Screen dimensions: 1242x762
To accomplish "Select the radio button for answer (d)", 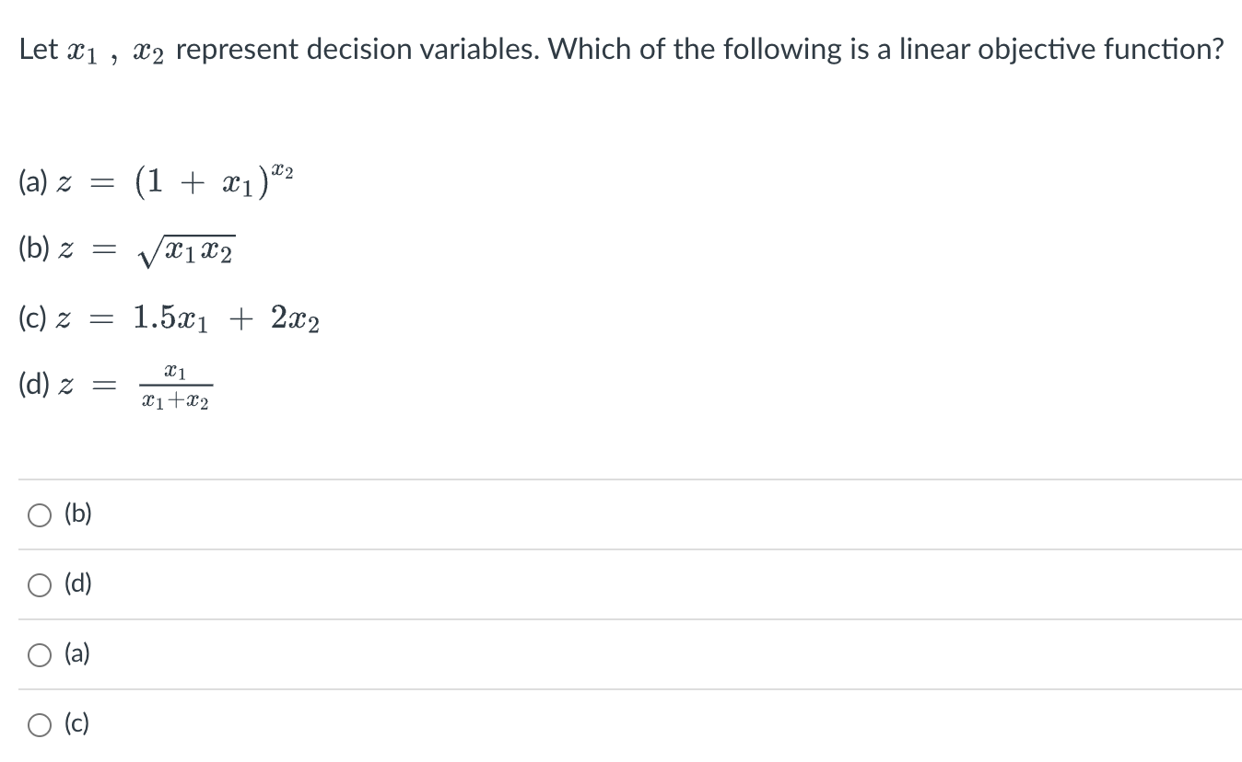I will coord(39,584).
